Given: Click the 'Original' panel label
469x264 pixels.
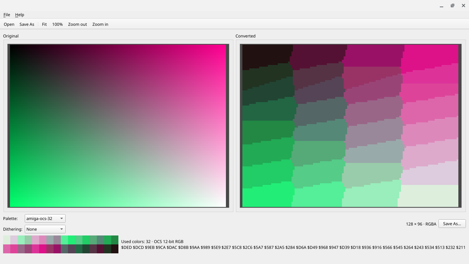Looking at the screenshot, I should pyautogui.click(x=11, y=36).
